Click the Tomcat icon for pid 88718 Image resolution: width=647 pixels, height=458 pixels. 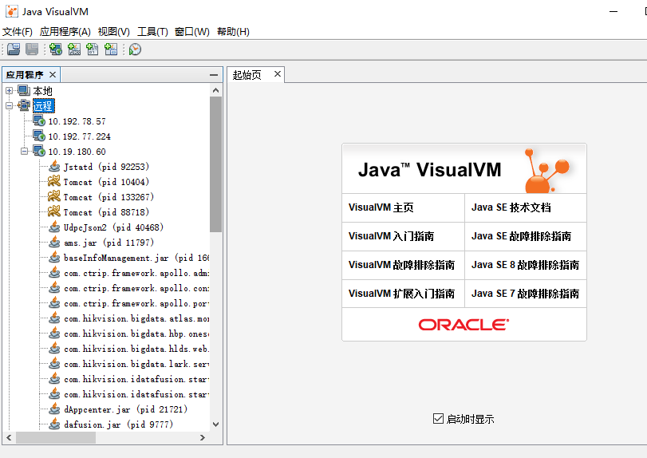click(x=54, y=211)
